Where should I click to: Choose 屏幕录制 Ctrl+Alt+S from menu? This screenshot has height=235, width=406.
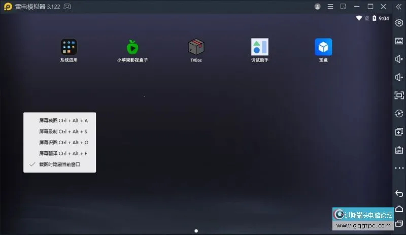[x=63, y=131]
